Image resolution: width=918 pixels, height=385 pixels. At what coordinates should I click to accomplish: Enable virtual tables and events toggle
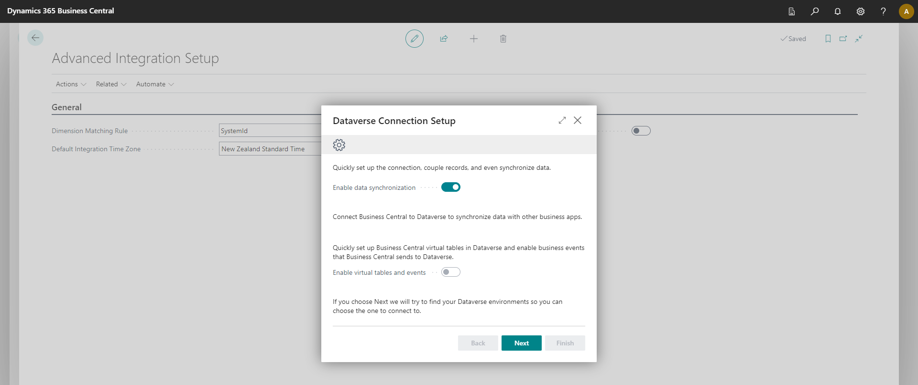451,272
